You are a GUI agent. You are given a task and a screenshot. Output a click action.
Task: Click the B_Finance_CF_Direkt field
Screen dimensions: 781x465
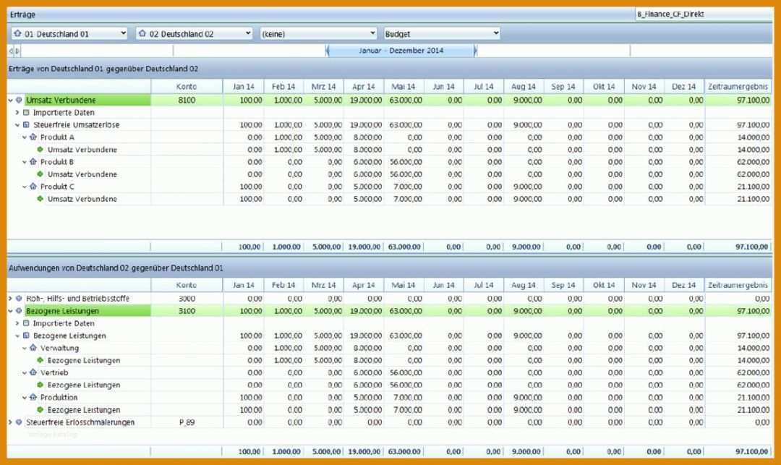tap(704, 14)
